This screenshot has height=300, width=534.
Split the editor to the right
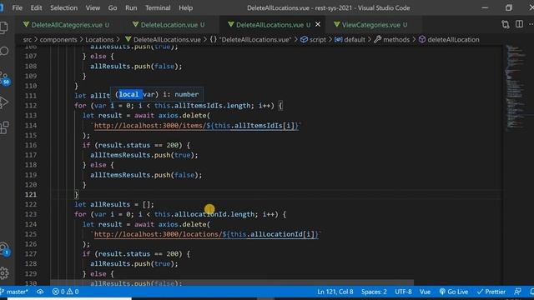(519, 24)
